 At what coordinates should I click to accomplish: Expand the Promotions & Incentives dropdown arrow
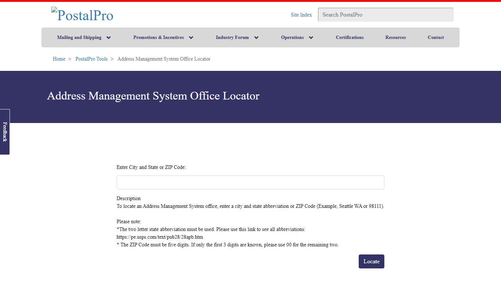coord(191,37)
